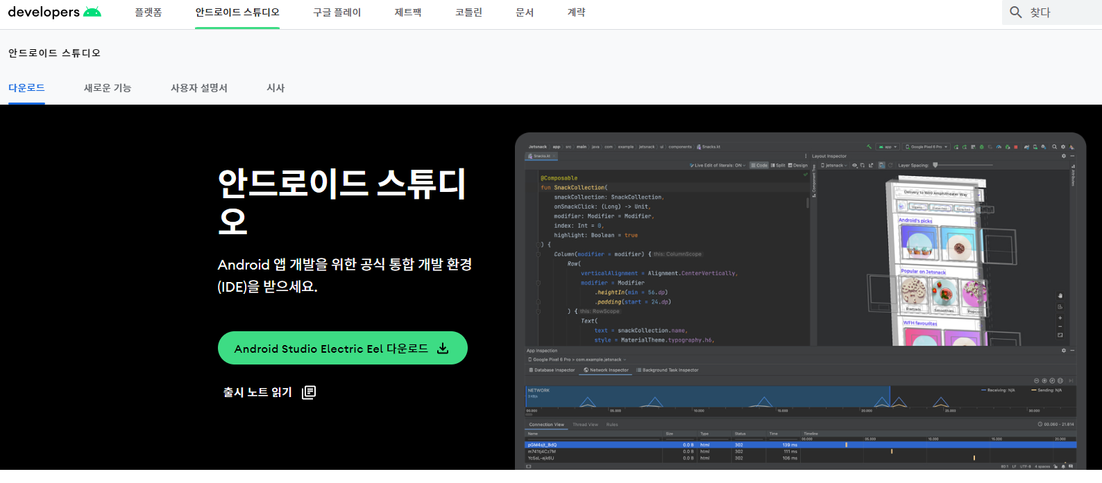Click the clock icon beside 00.060 - 21.814
Viewport: 1102px width, 483px height.
1040,424
